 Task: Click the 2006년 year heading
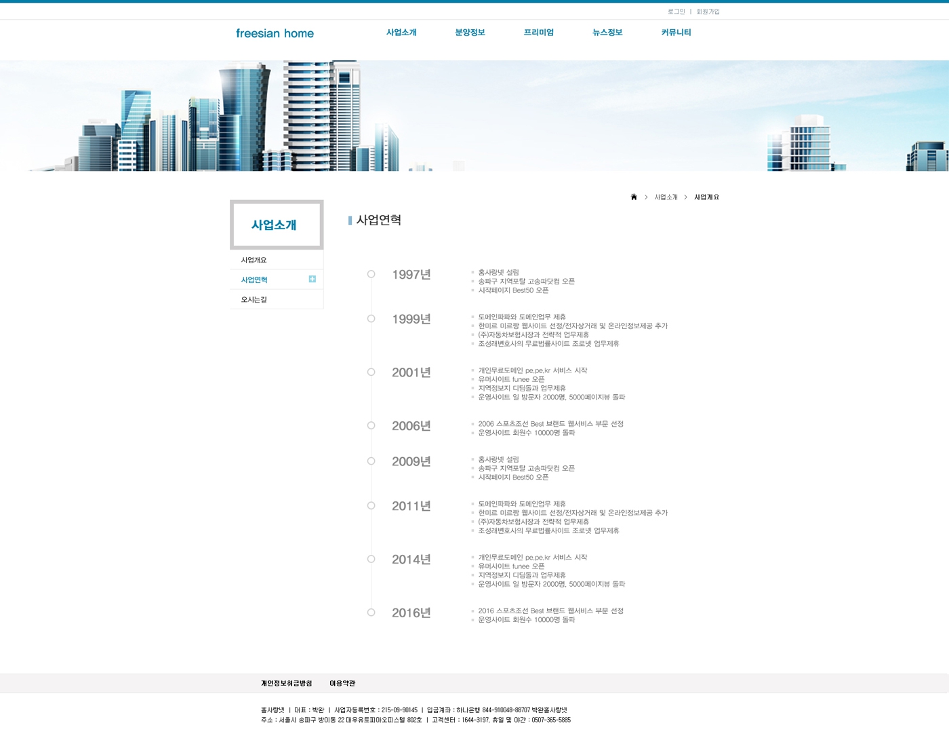411,426
